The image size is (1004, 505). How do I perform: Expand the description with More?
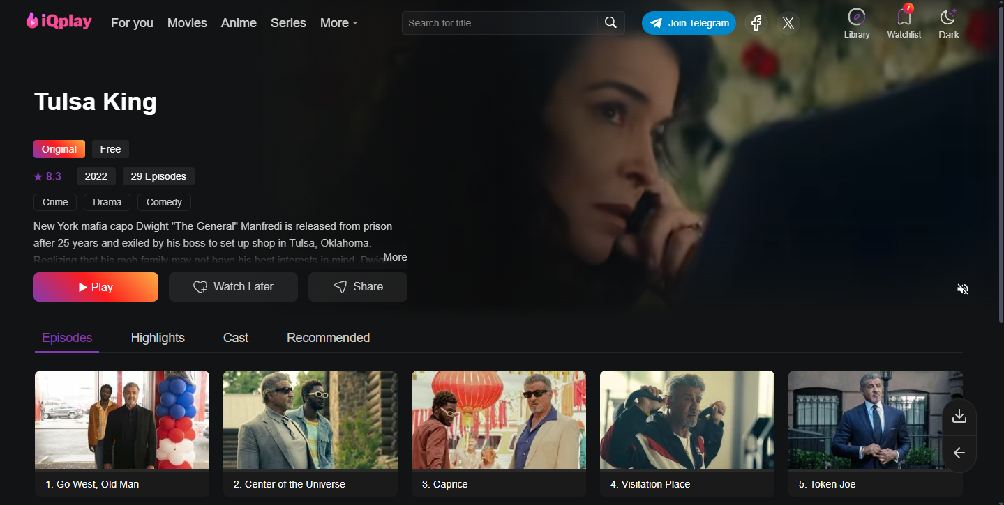coord(395,257)
